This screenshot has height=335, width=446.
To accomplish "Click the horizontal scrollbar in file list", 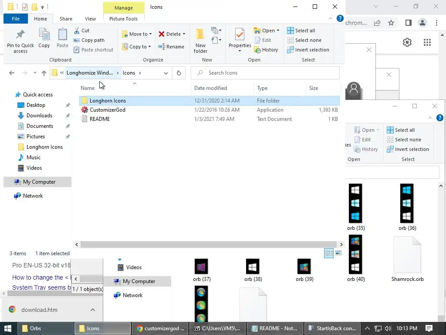I will pos(209,244).
